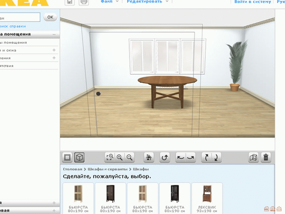The image size is (285, 214).
Task: Reset to the home view
Action: point(149,157)
